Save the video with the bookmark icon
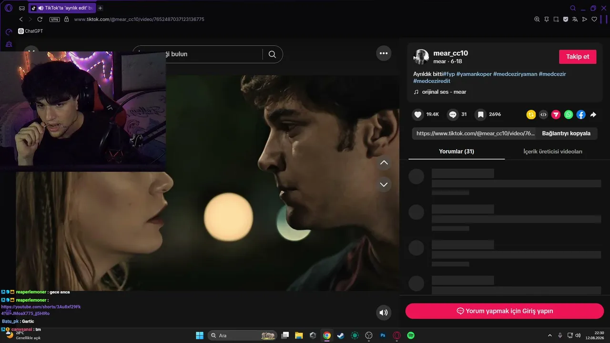Image resolution: width=610 pixels, height=343 pixels. click(x=480, y=114)
